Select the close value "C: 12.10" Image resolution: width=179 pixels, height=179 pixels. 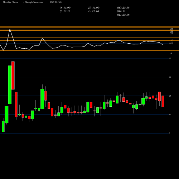pyautogui.click(x=65, y=11)
